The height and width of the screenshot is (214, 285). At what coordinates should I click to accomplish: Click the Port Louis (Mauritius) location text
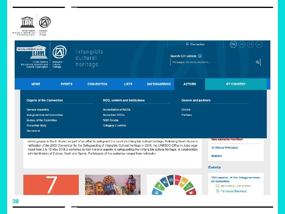234,191
